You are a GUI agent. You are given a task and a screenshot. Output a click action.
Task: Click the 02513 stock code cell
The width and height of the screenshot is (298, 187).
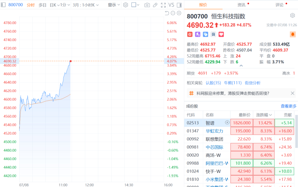click(x=193, y=123)
